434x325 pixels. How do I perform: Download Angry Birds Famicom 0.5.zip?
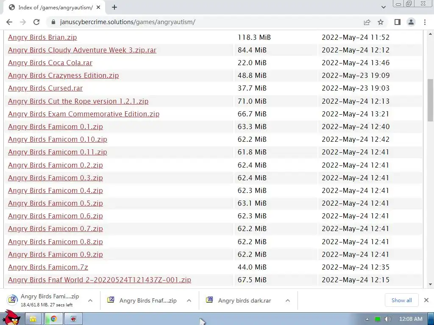pyautogui.click(x=56, y=203)
